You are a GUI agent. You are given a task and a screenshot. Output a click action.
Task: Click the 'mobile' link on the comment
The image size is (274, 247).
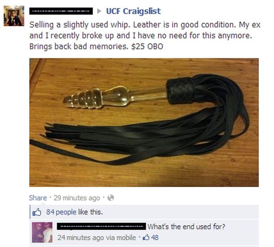tap(126, 238)
